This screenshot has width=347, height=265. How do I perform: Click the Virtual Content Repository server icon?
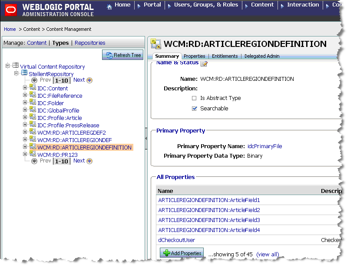[x=16, y=65]
